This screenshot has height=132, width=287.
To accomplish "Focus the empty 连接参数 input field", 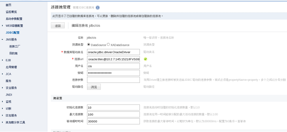I will [113, 80].
